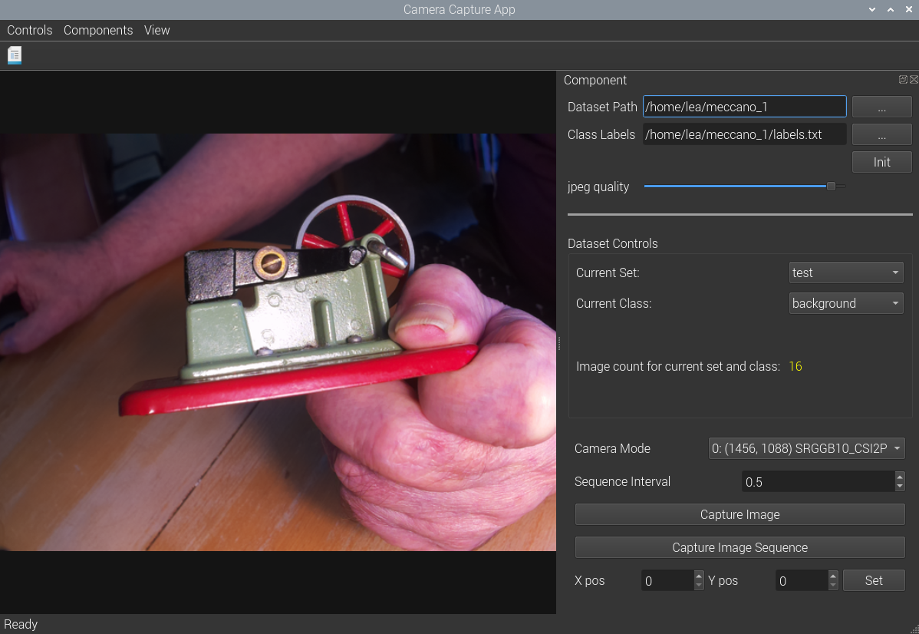Browse for the Class Labels file
Screen dimensions: 919x634
(x=881, y=134)
